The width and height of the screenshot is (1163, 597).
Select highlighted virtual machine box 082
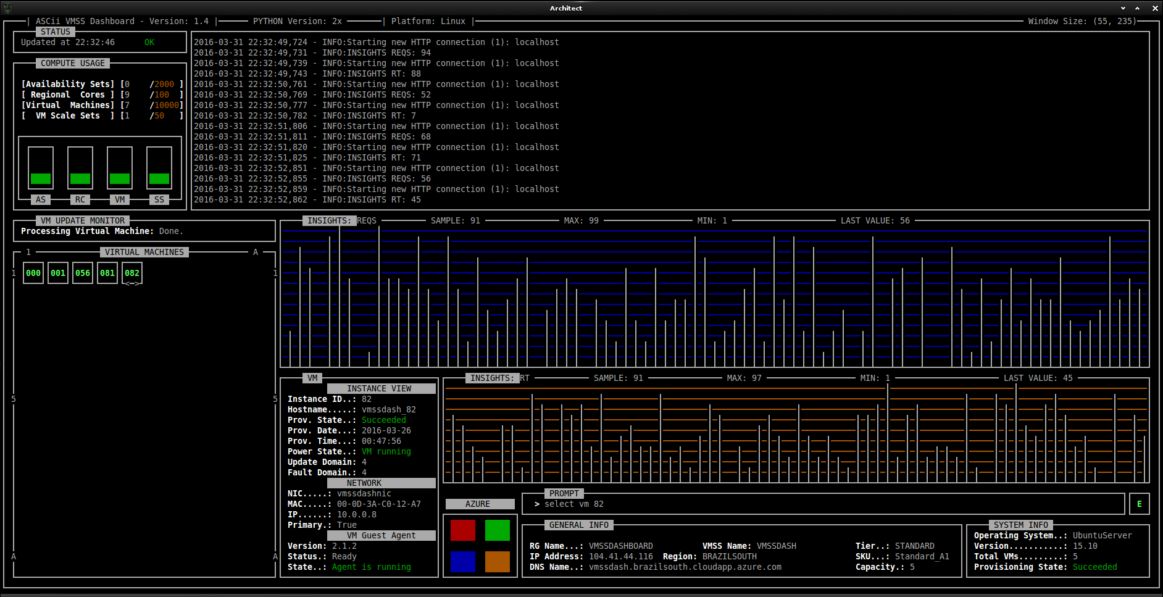coord(132,273)
